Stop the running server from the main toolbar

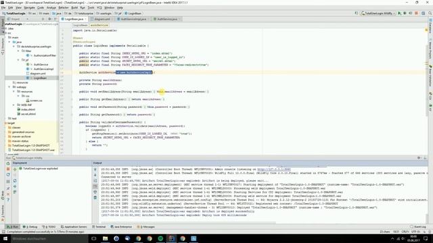click(x=416, y=13)
